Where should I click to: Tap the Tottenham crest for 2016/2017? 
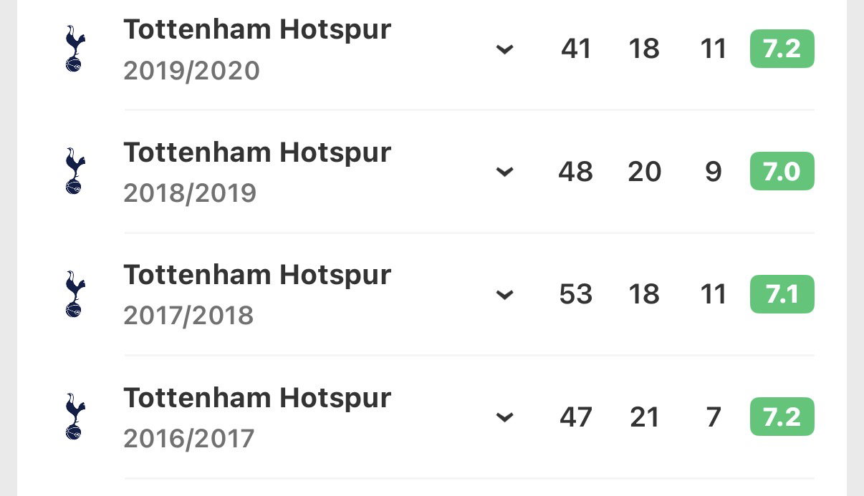click(x=74, y=416)
